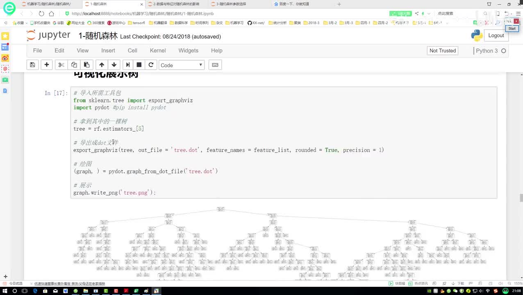Open Edge browser from the taskbar
Screen dimensions: 523x295
pyautogui.click(x=35, y=291)
